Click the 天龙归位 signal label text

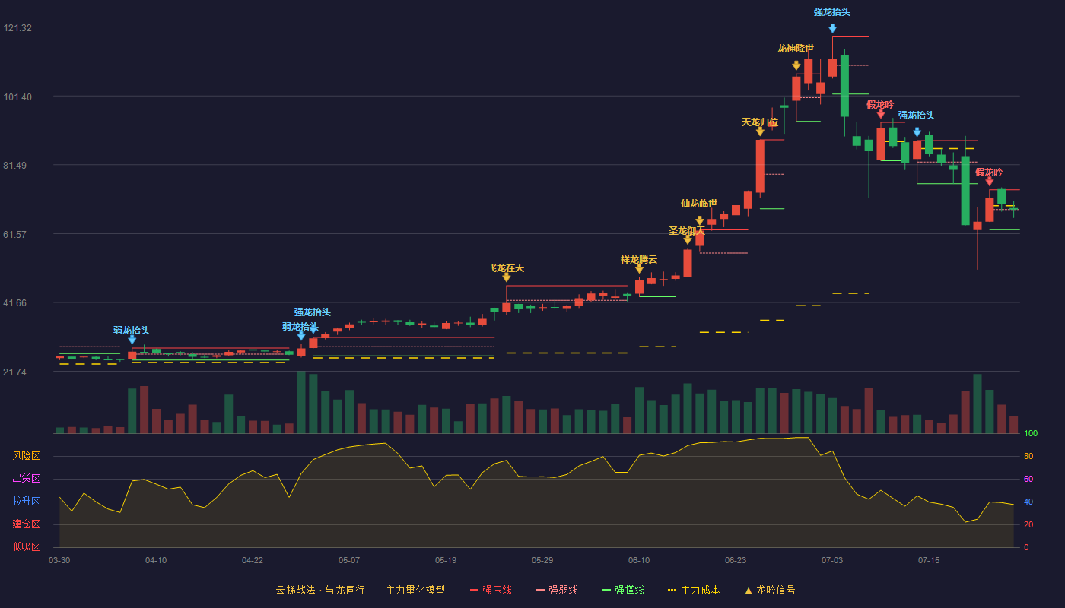[x=760, y=122]
